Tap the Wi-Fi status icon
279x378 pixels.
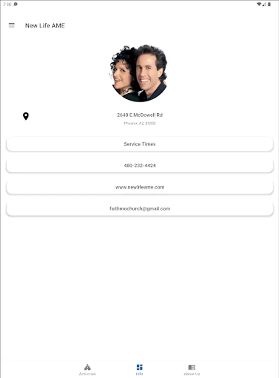tap(259, 4)
